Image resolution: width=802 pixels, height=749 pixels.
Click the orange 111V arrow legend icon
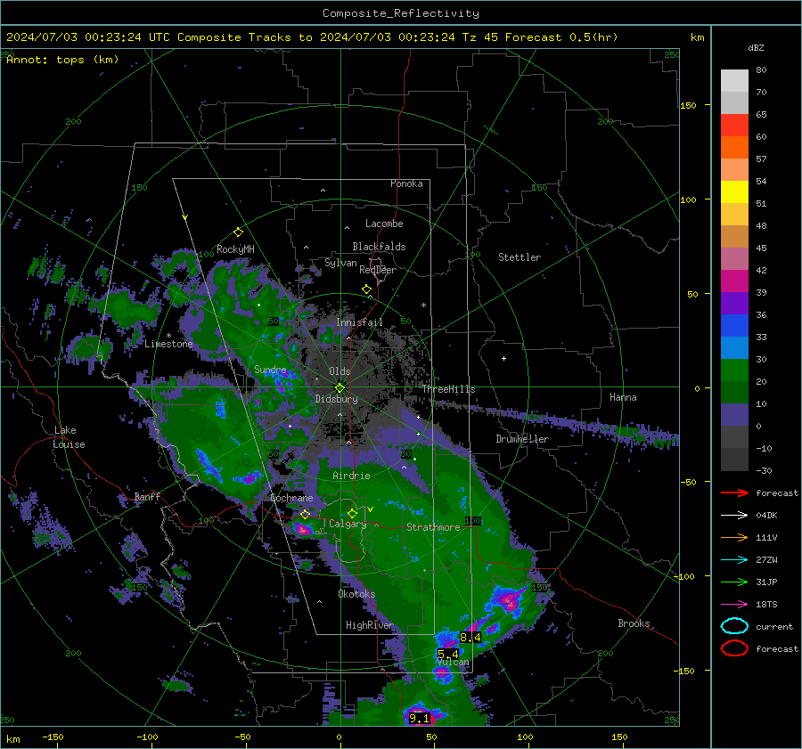pos(734,537)
